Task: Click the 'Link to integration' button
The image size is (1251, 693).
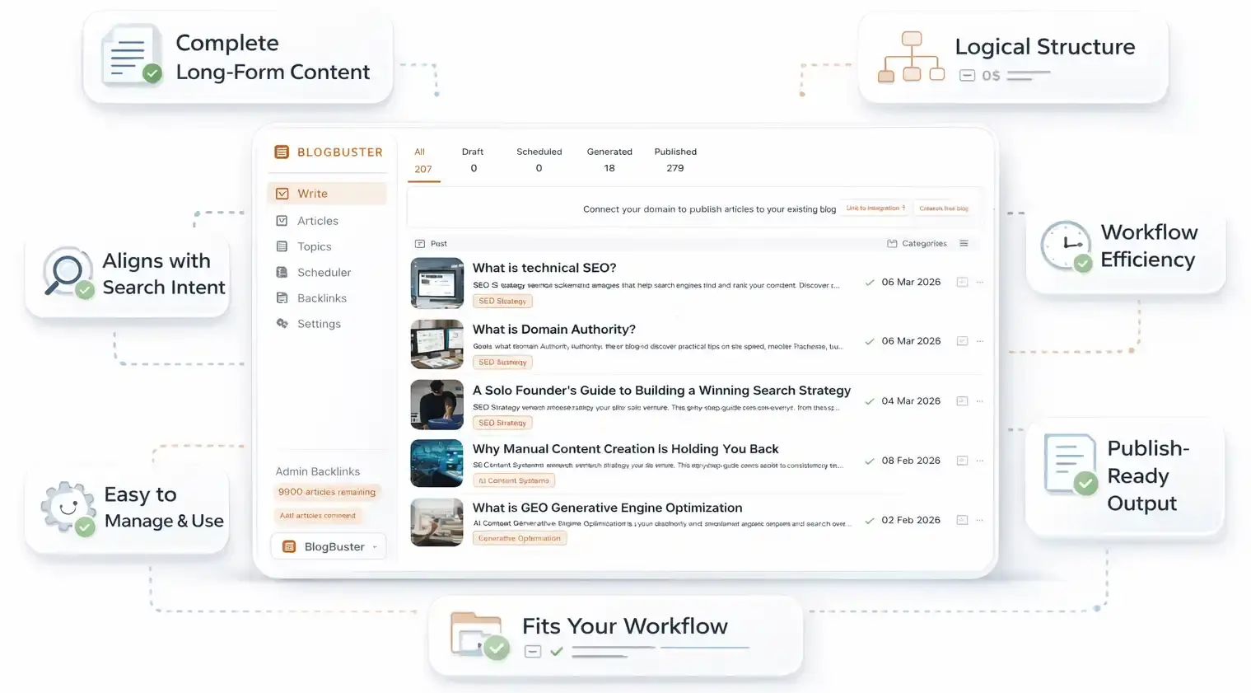Action: point(875,208)
